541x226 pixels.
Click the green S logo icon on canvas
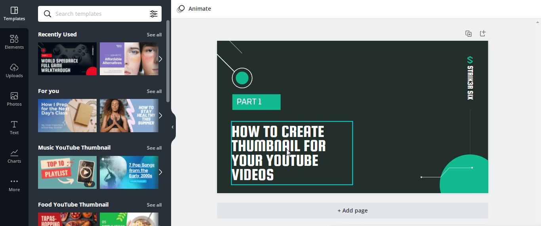coord(470,60)
